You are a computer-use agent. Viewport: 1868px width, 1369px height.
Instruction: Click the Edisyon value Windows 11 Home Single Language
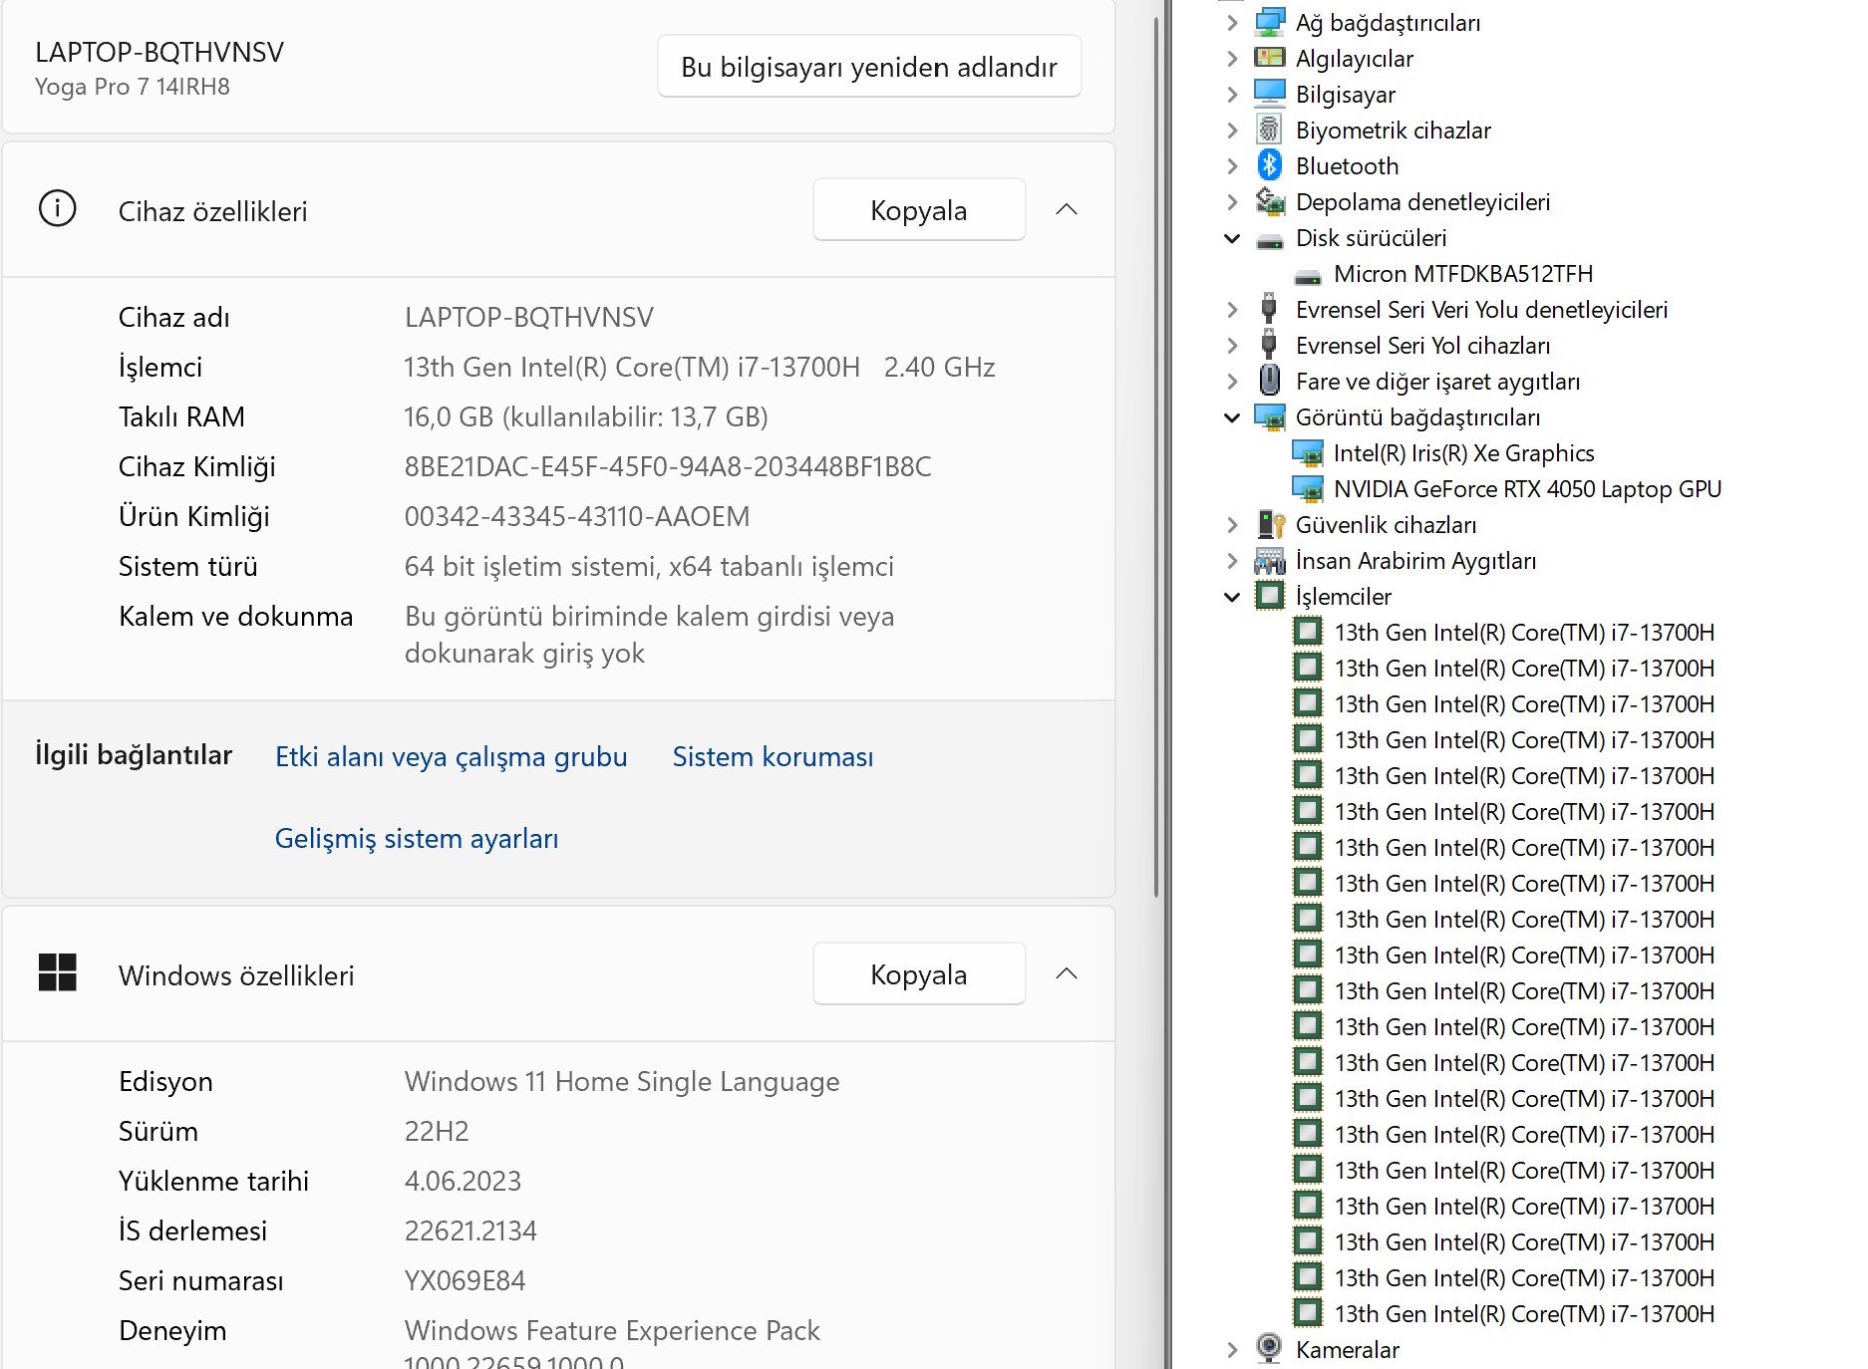[x=622, y=1081]
